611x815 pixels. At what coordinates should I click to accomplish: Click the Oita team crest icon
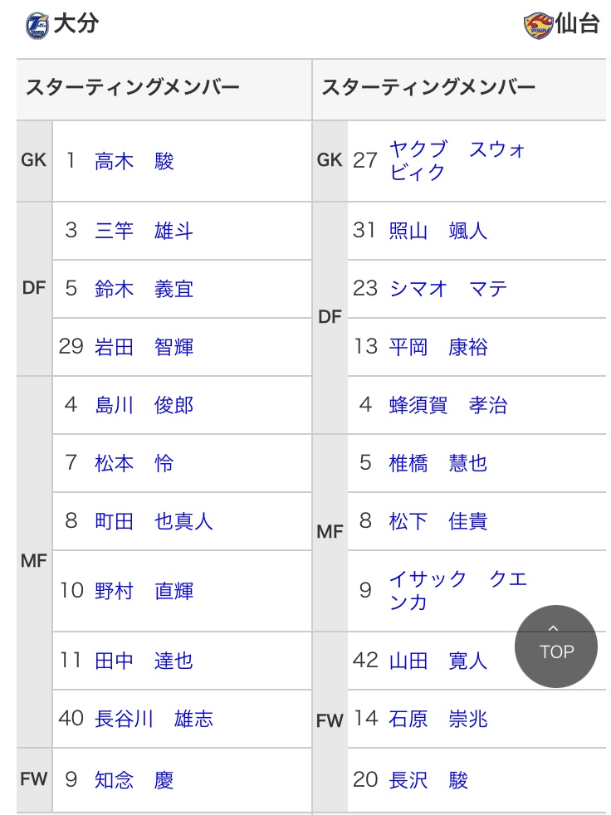pyautogui.click(x=37, y=25)
